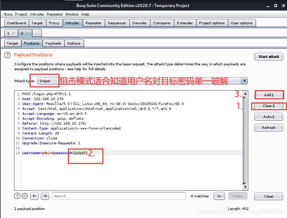Switch to the Extender tab
Image resolution: width=287 pixels, height=218 pixels.
click(x=185, y=23)
